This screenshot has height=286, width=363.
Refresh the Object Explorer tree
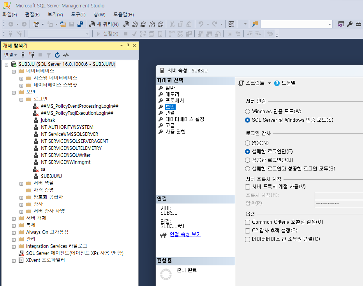pos(57,55)
